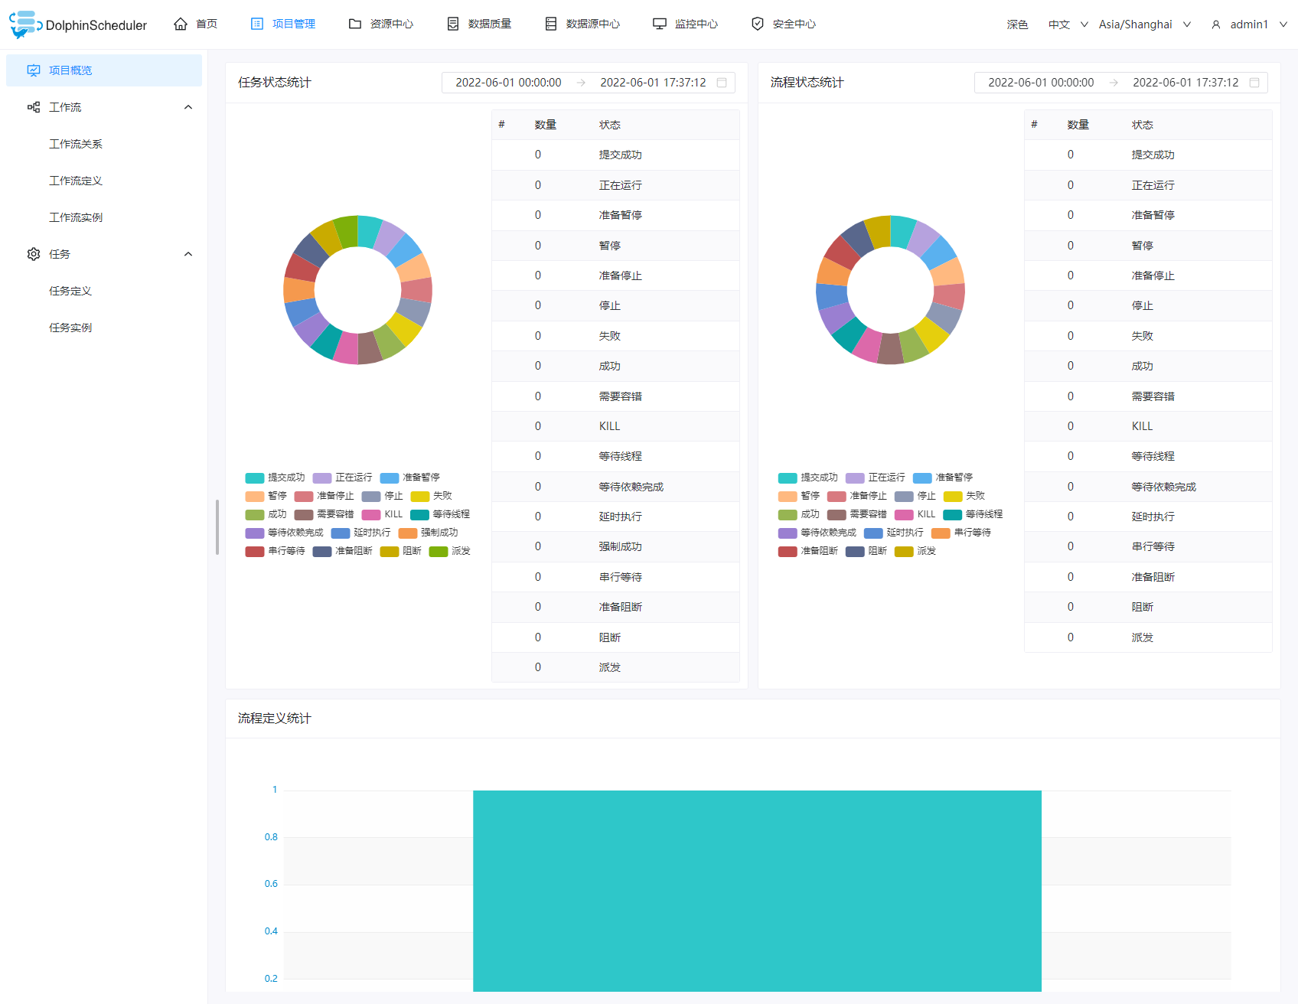The height and width of the screenshot is (1004, 1298).
Task: Select 项目概览 in the sidebar
Action: tap(104, 70)
